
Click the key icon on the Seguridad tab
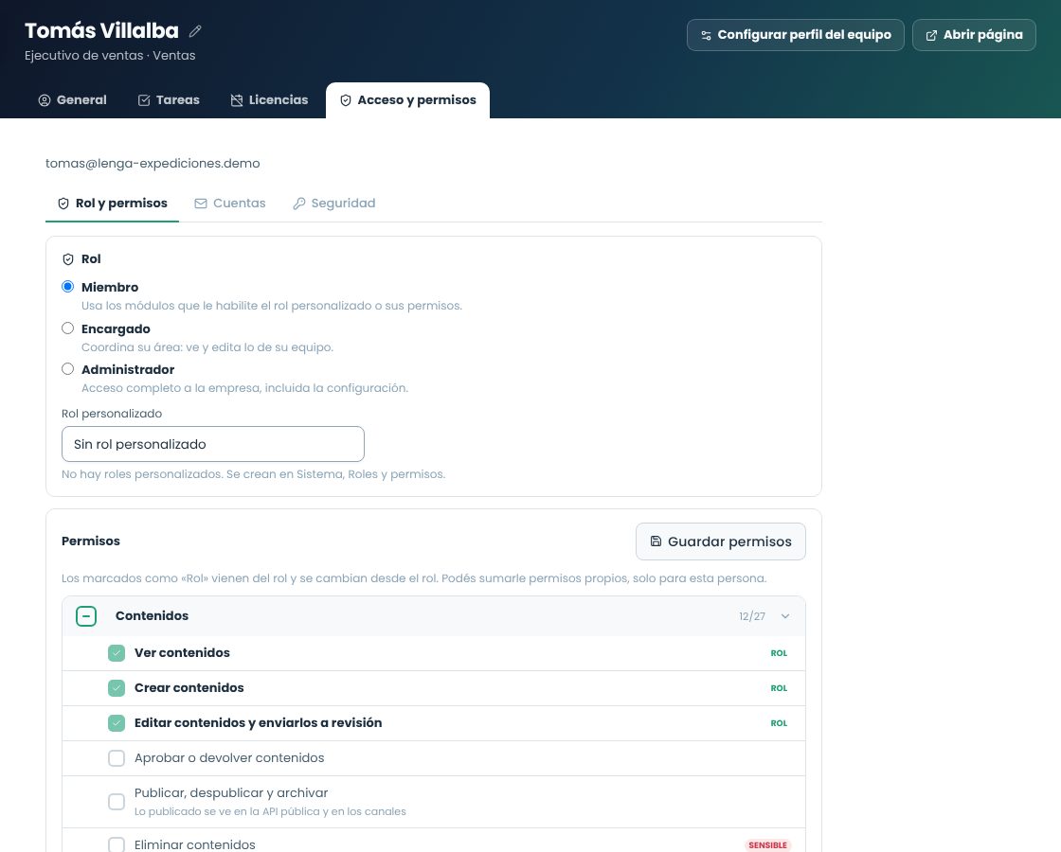(299, 204)
